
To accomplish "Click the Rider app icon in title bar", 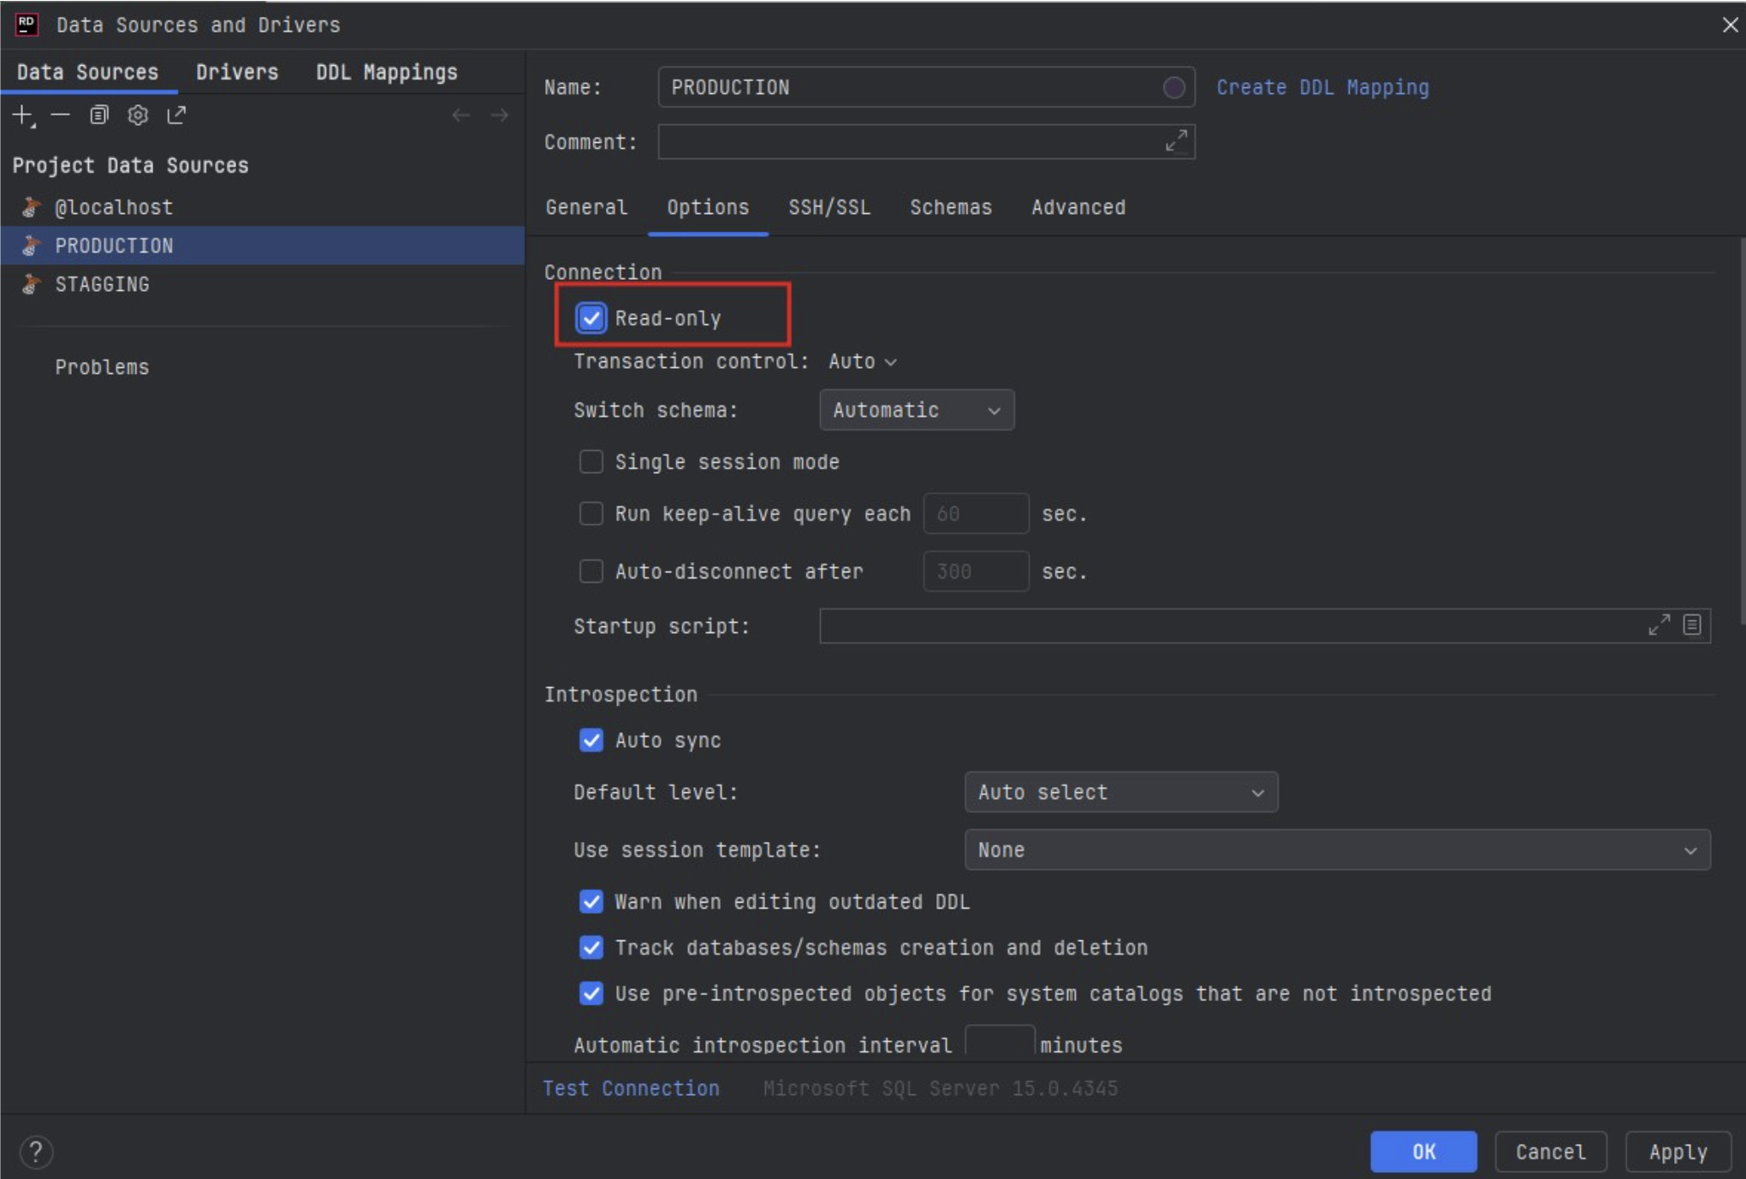I will click(27, 25).
